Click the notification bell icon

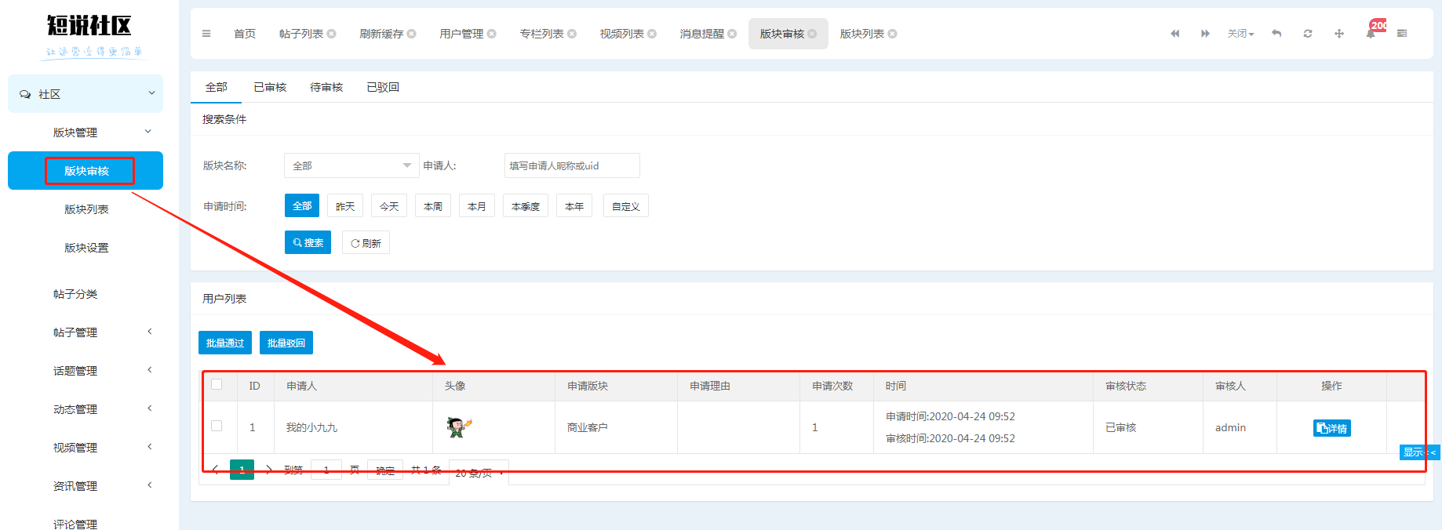(x=1371, y=34)
